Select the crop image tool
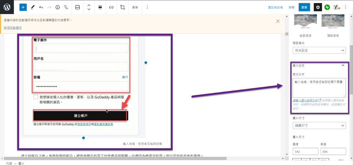353x165 pixels. pos(123,7)
